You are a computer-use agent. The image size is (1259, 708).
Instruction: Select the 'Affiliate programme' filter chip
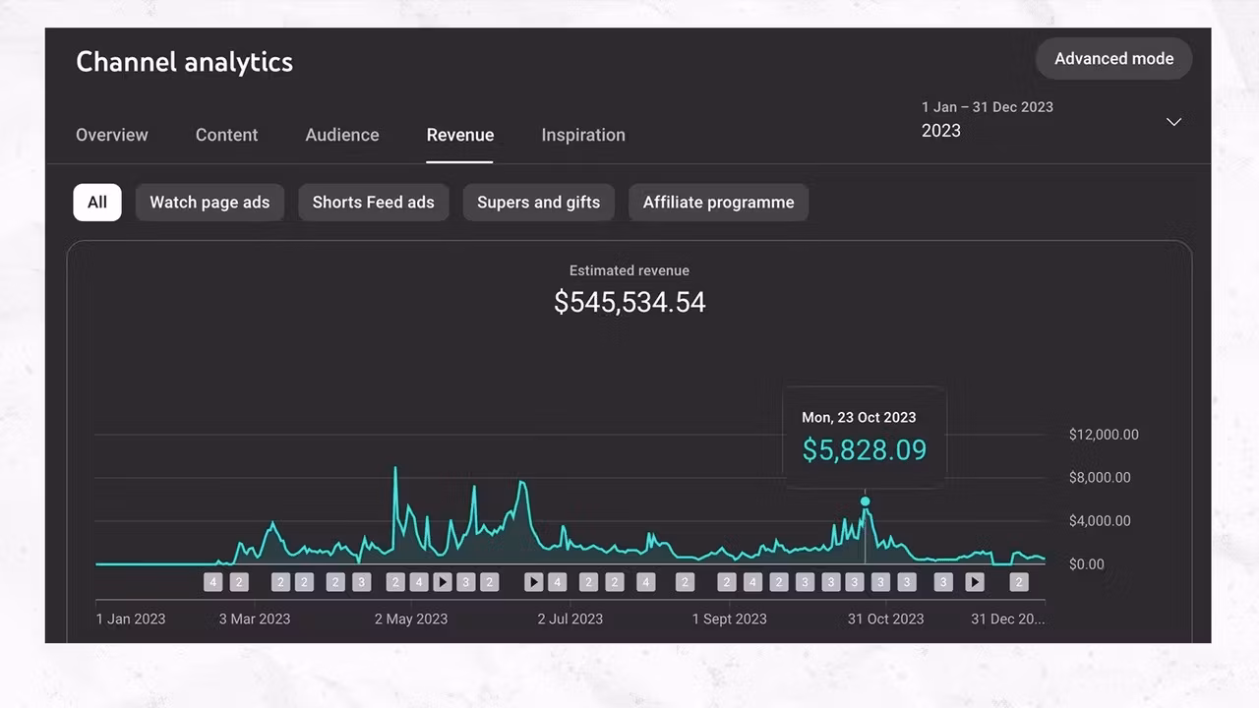click(718, 203)
